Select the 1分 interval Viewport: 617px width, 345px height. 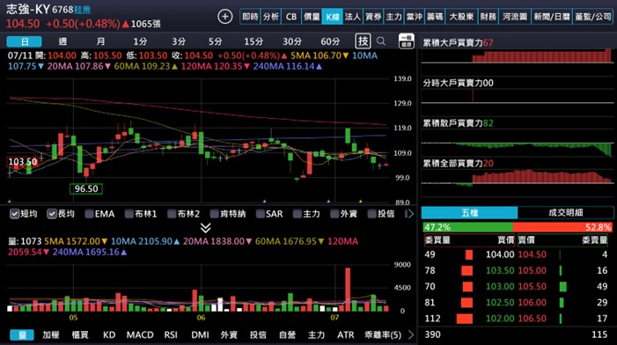[x=140, y=41]
